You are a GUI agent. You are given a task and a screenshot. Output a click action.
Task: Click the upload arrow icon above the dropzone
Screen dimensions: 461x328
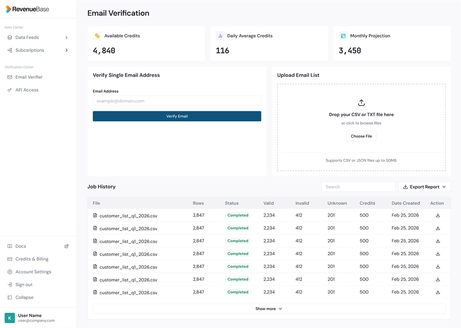pos(361,102)
